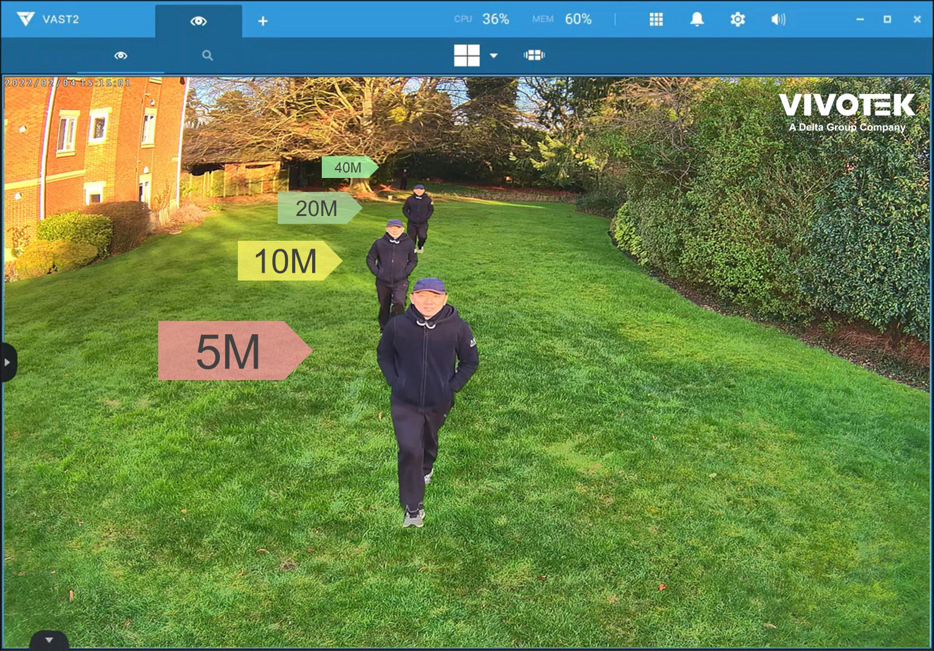Open the settings gear
934x651 pixels.
pos(737,19)
